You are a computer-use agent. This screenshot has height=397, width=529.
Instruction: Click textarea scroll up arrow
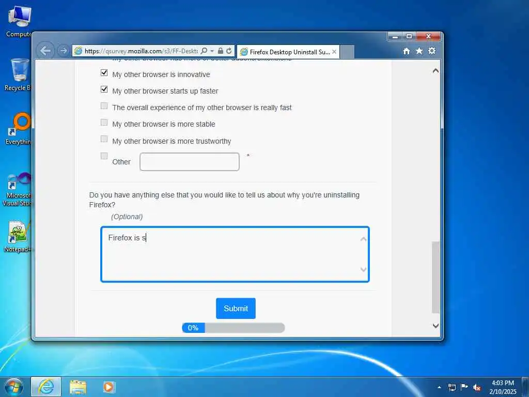[363, 239]
